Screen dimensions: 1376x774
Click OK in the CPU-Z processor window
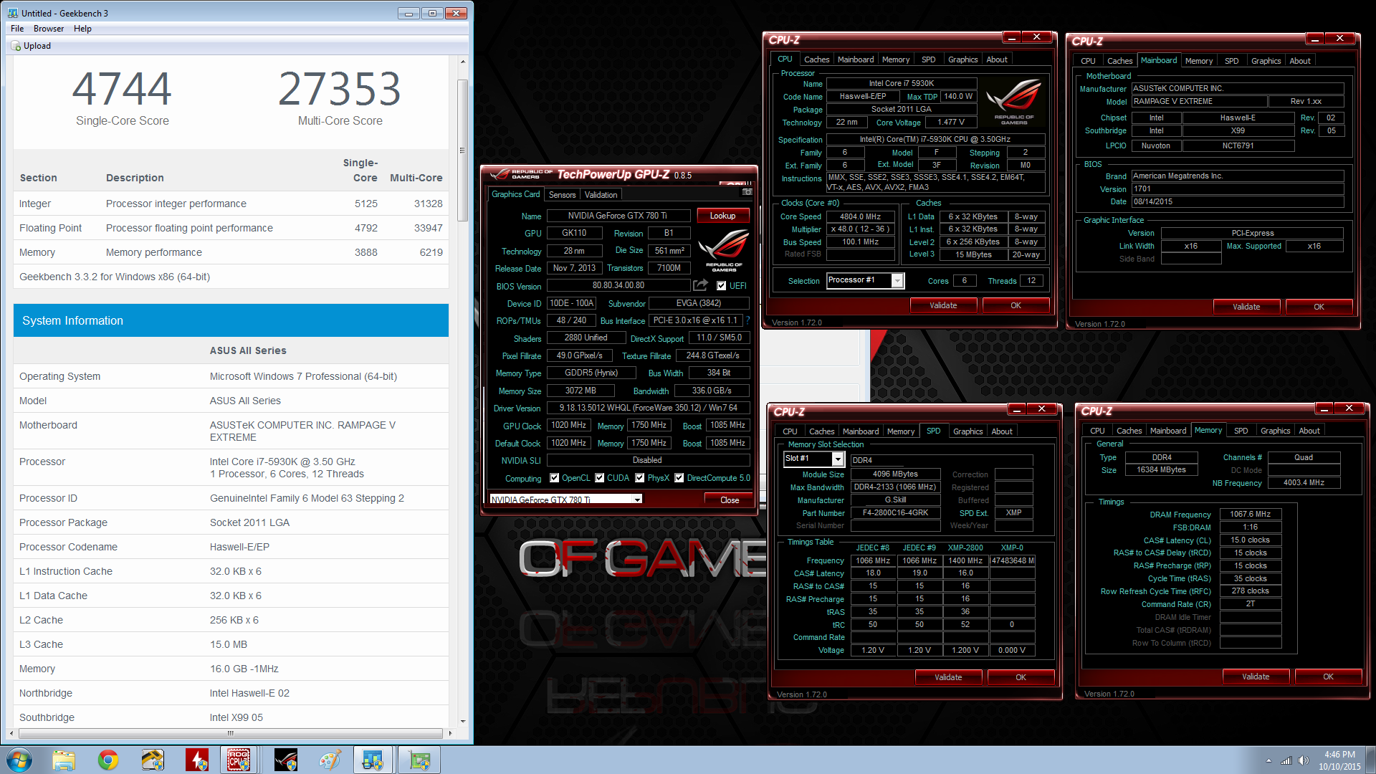(x=1016, y=305)
